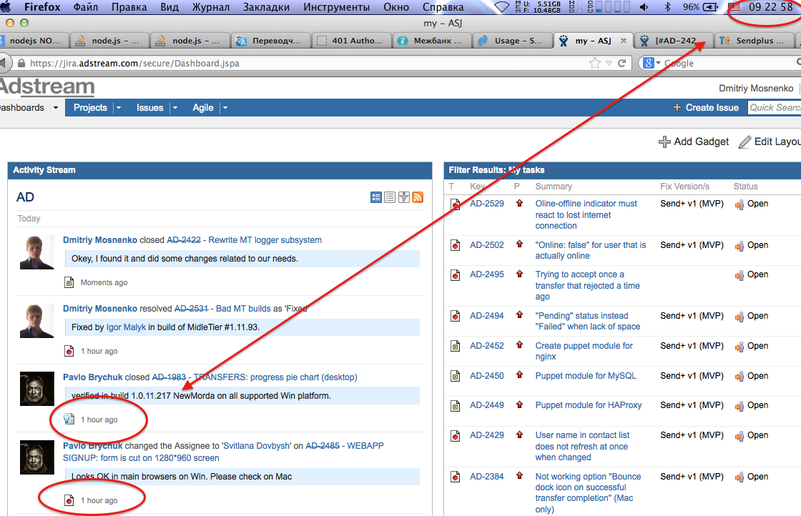Click Pavlo Brychuk avatar beside closed AD-1983
Screen dimensions: 801x516
36,389
